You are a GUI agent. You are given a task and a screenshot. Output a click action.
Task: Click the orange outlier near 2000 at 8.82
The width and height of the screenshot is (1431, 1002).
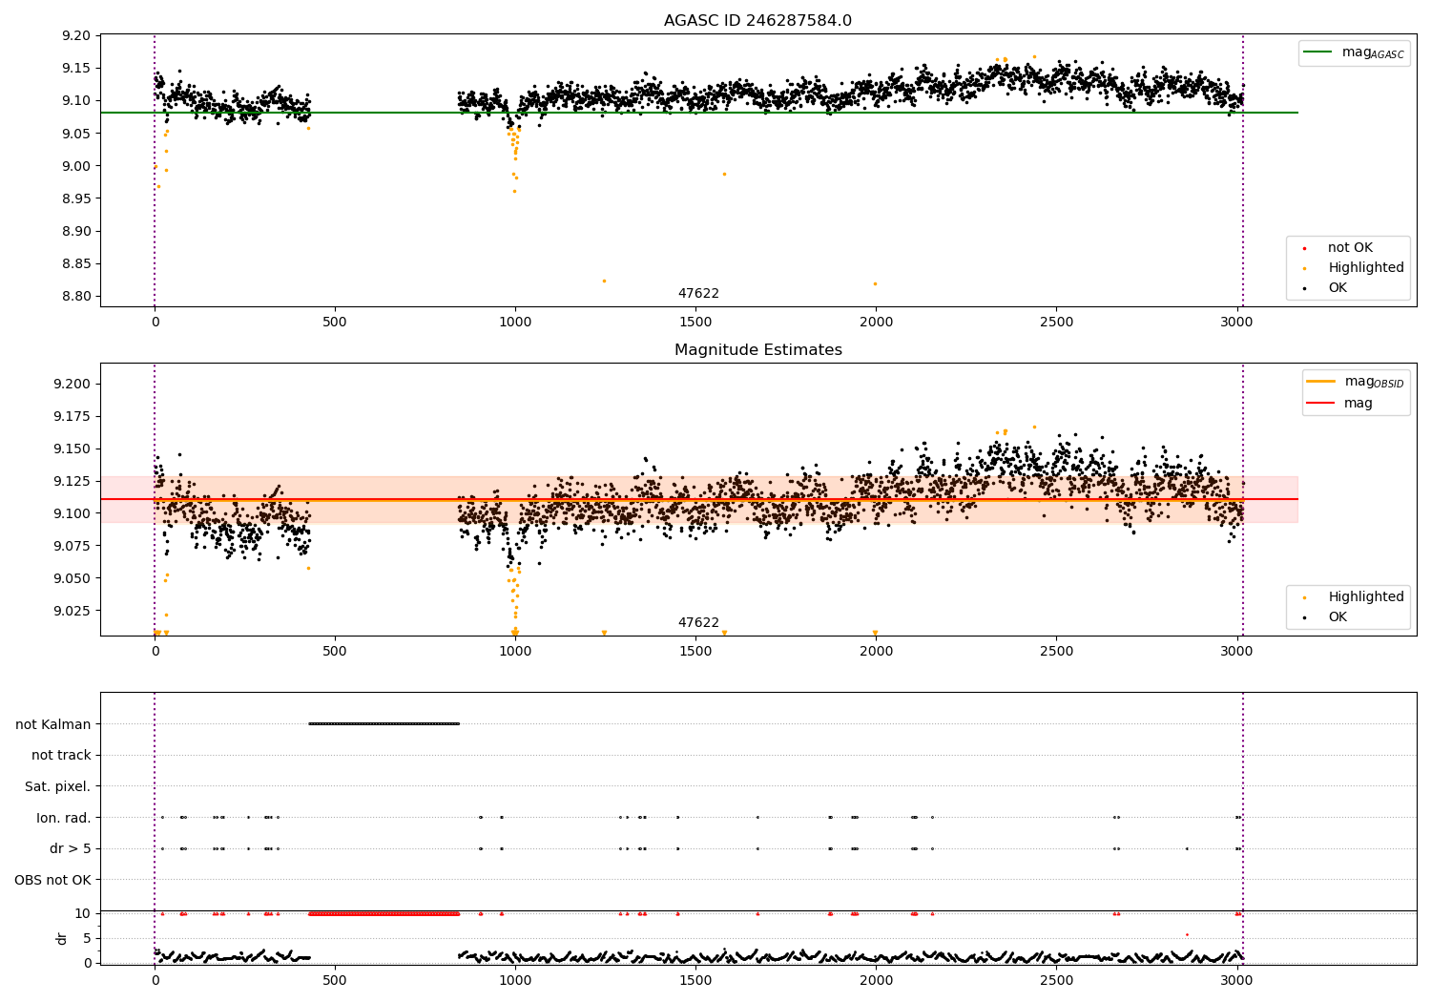tap(875, 283)
